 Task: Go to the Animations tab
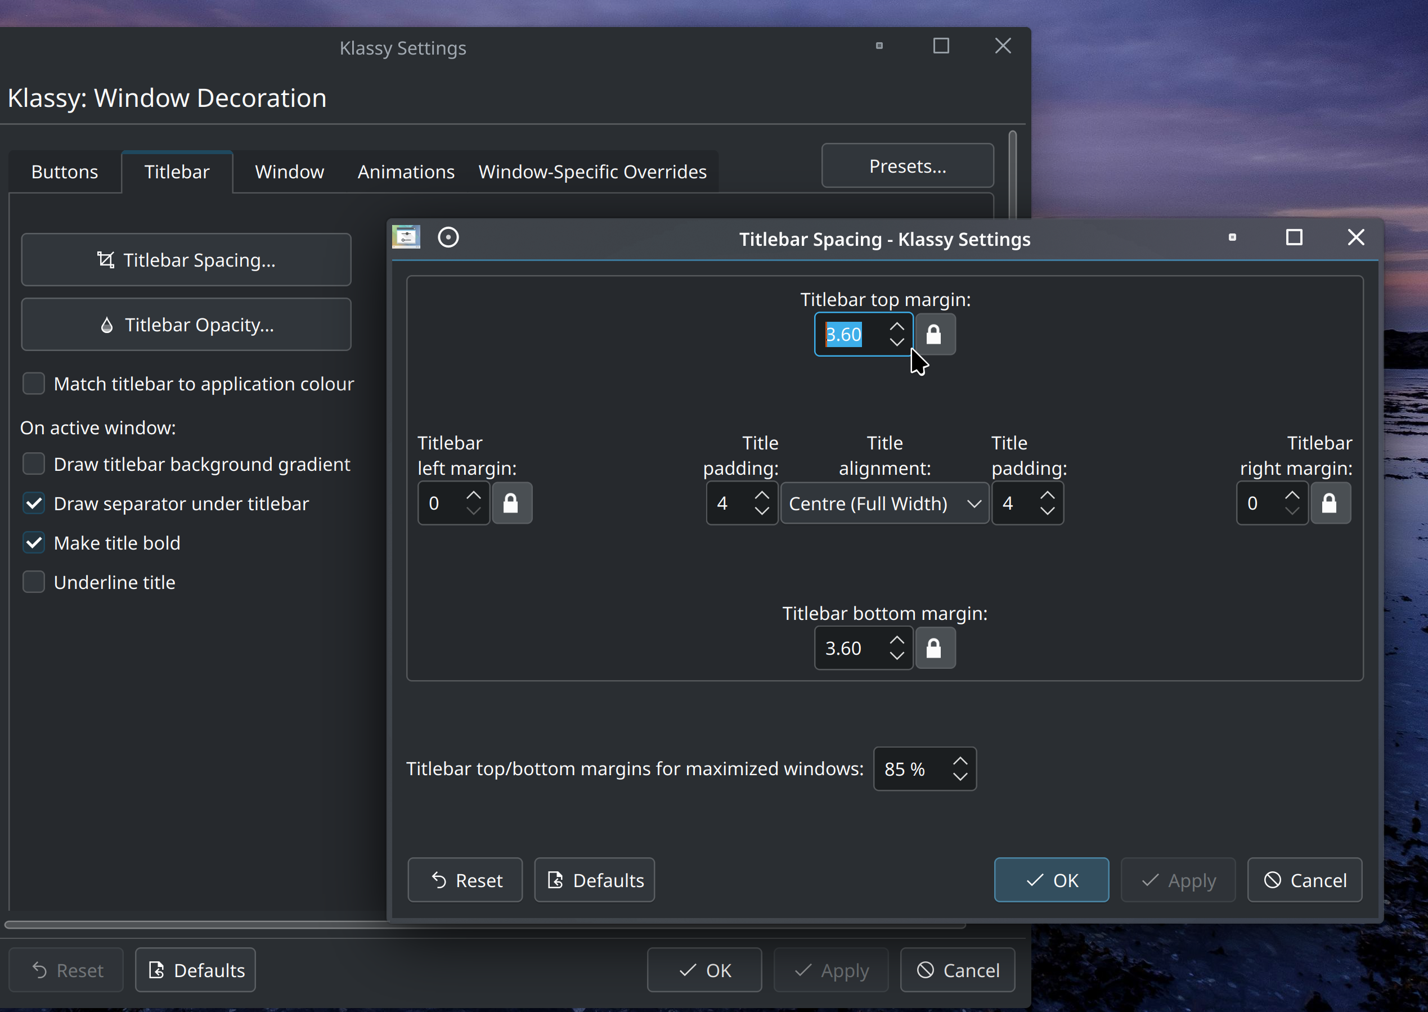[406, 172]
